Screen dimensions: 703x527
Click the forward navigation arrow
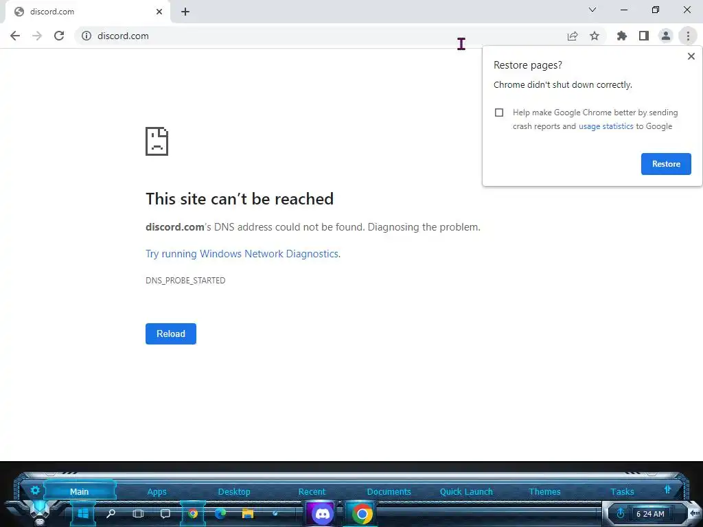coord(37,36)
